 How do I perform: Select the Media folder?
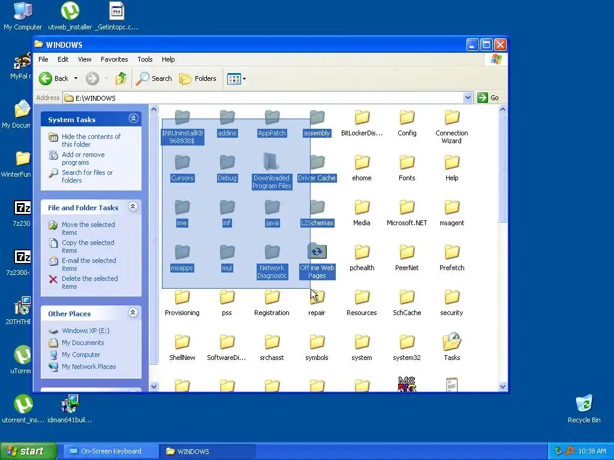(362, 214)
